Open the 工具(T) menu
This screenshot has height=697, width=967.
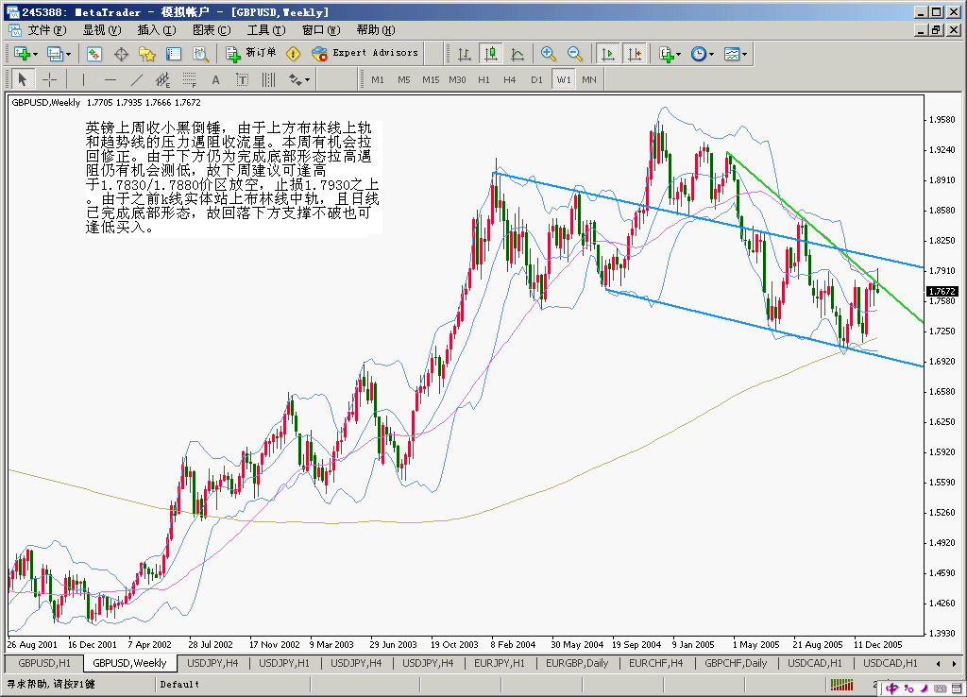point(266,30)
